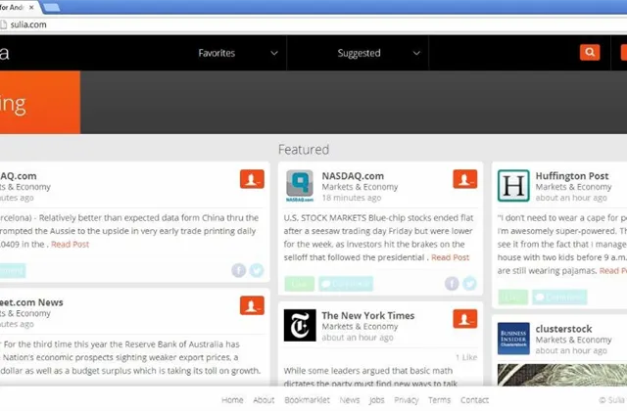Open the About footer link
The height and width of the screenshot is (411, 627).
(264, 400)
